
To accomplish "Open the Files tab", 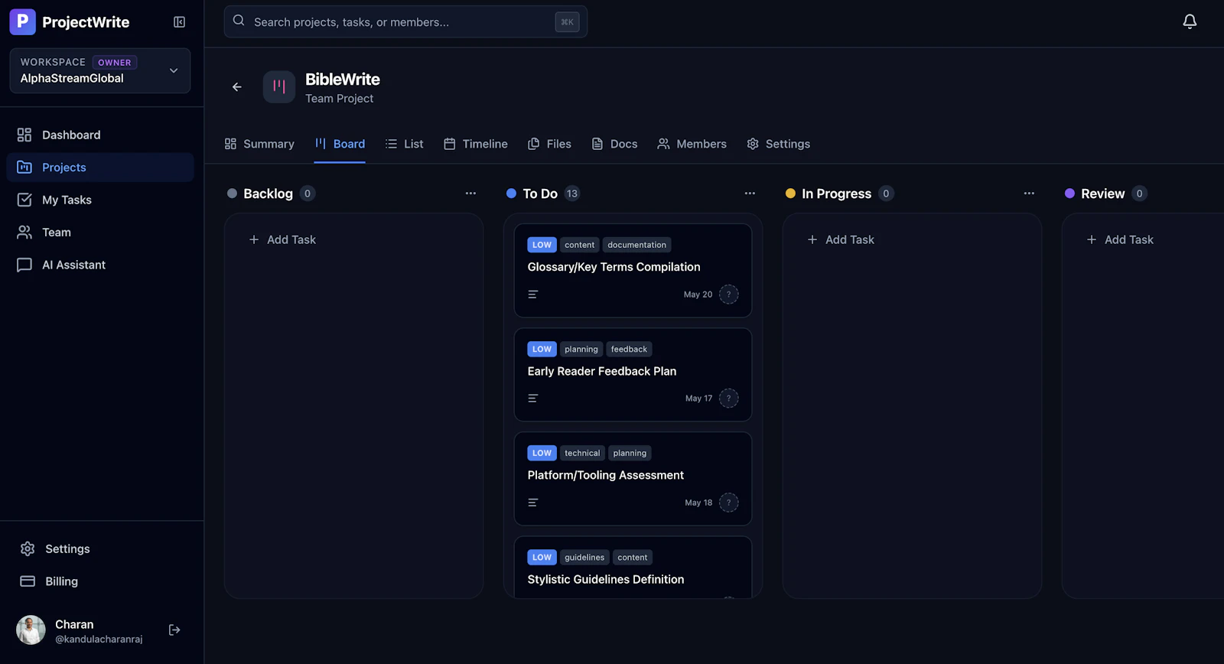I will (x=549, y=144).
